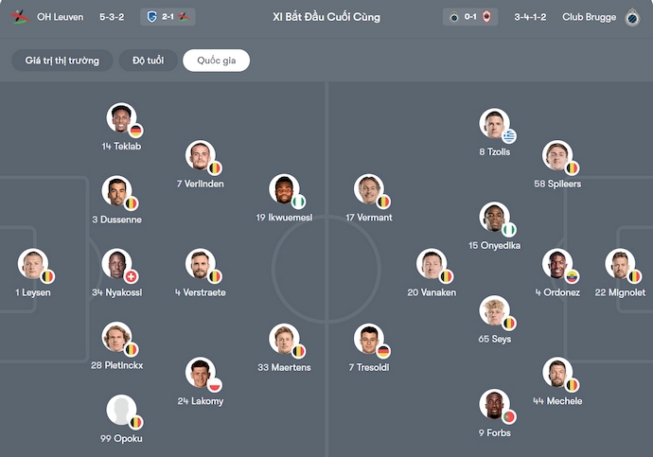Click the 33 Maertens player label
This screenshot has width=653, height=457.
click(x=284, y=367)
